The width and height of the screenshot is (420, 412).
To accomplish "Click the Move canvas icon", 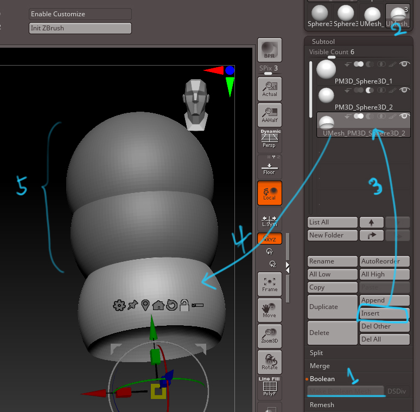I will click(270, 310).
